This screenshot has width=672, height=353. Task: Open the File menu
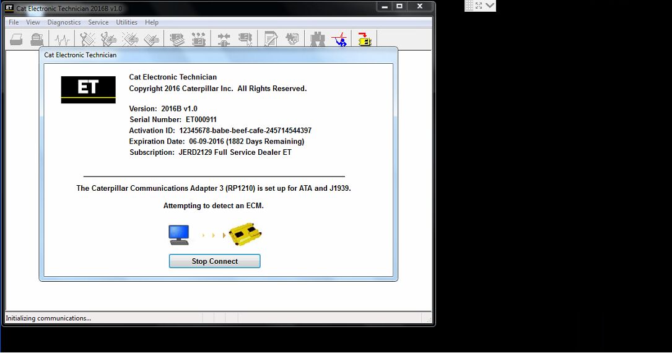[14, 22]
